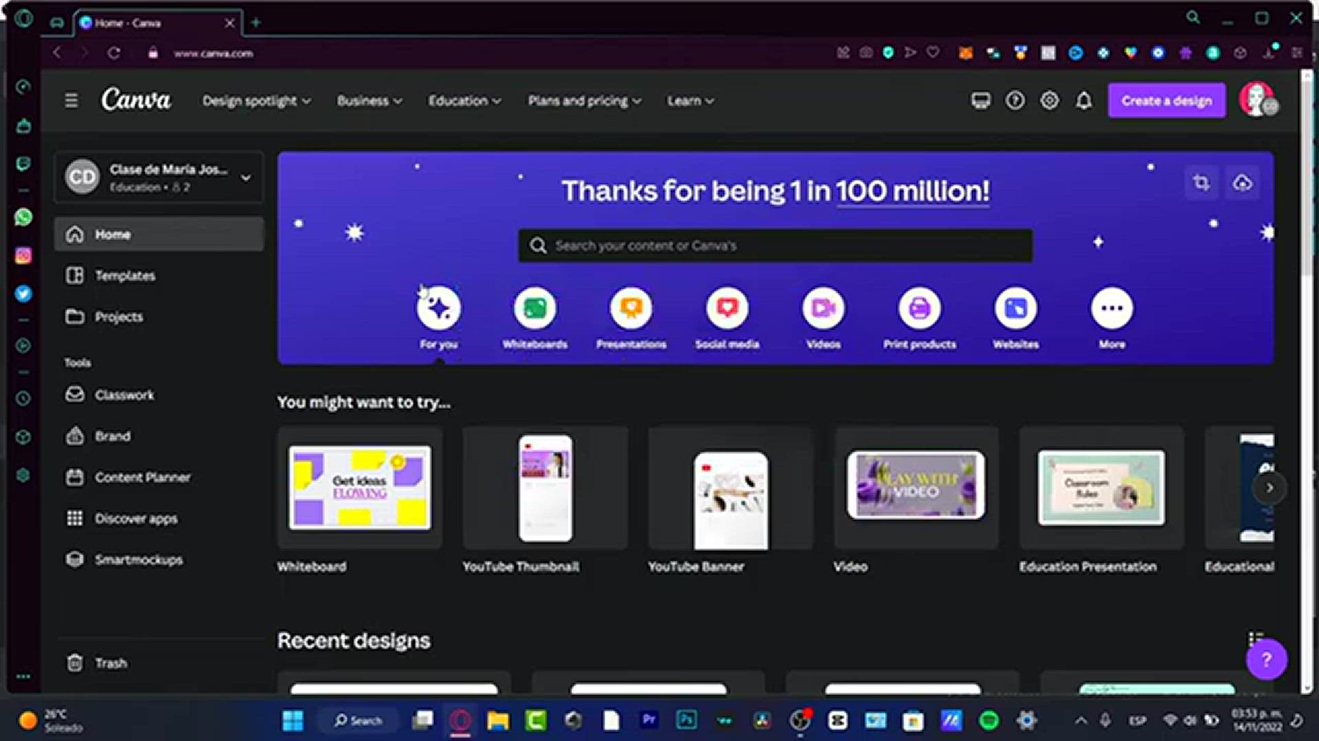Viewport: 1319px width, 741px height.
Task: Open a new browser tab
Action: (x=256, y=23)
